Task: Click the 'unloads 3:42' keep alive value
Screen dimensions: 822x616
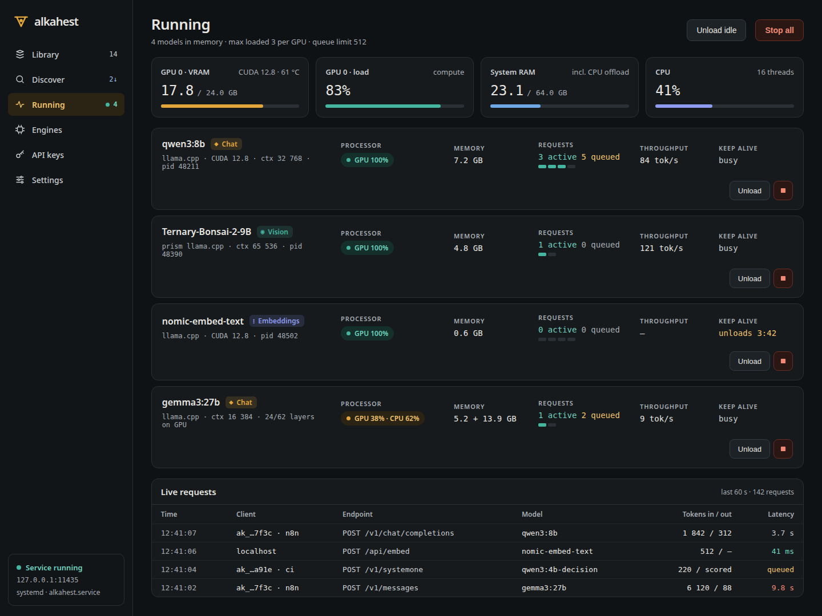Action: pos(747,333)
